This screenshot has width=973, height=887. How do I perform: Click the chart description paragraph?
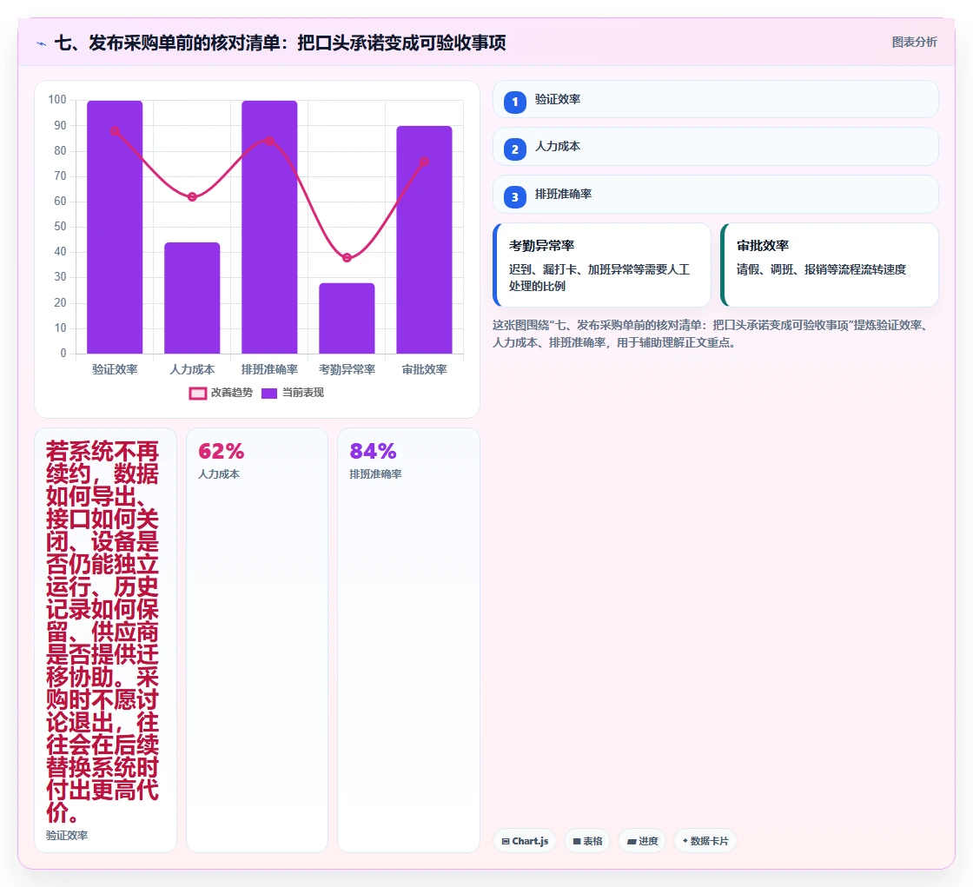pyautogui.click(x=711, y=334)
